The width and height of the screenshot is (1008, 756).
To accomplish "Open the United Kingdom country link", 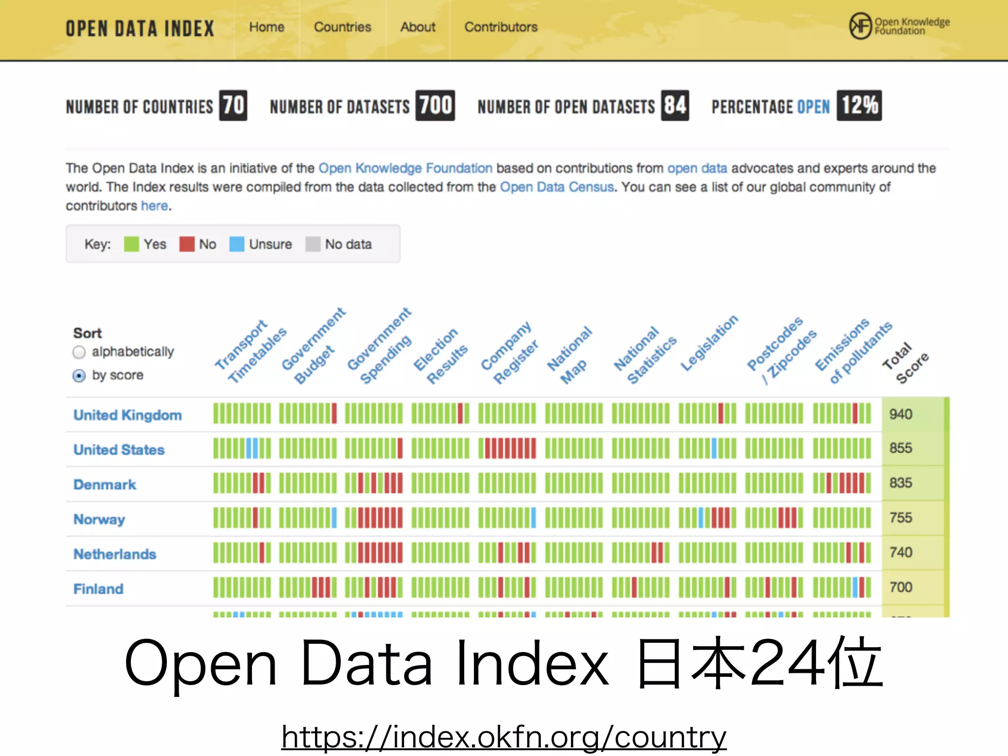I will (x=127, y=415).
